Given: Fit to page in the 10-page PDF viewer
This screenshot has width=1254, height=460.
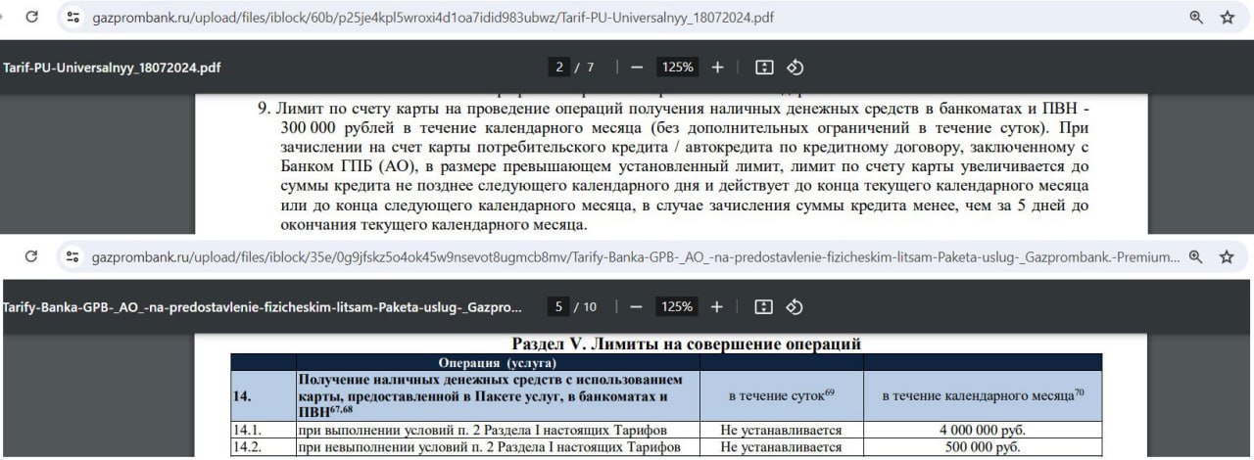Looking at the screenshot, I should [x=765, y=307].
